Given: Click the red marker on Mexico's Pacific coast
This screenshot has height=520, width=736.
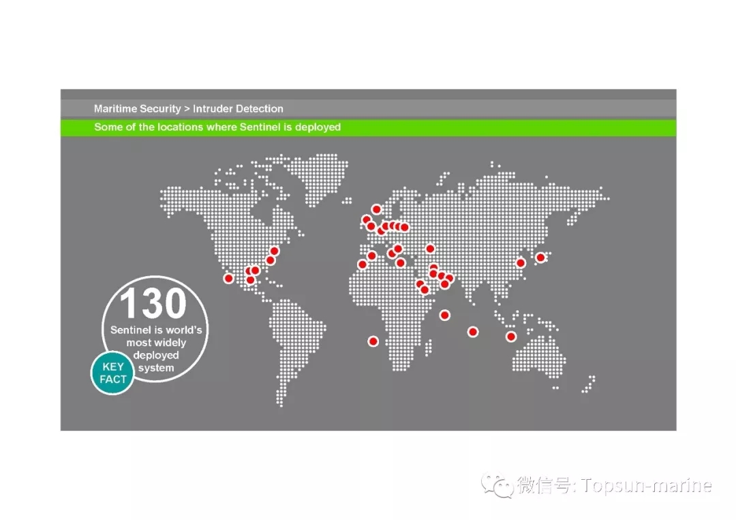Looking at the screenshot, I should point(228,278).
